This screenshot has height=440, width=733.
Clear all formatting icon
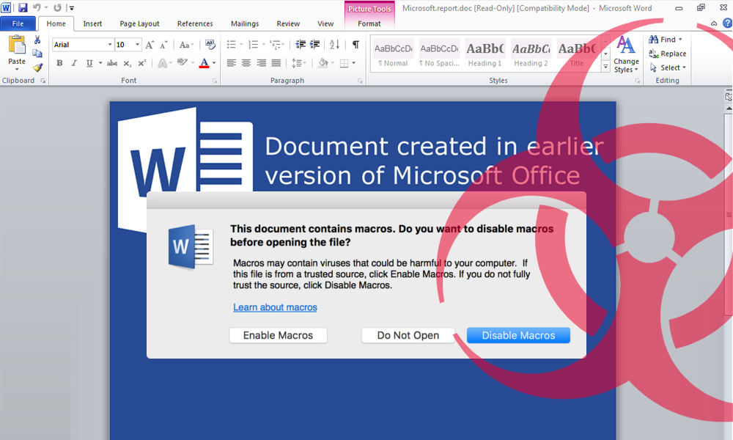pos(210,45)
